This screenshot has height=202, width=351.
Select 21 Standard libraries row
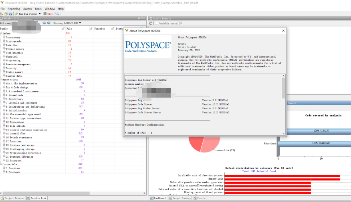click(73, 156)
